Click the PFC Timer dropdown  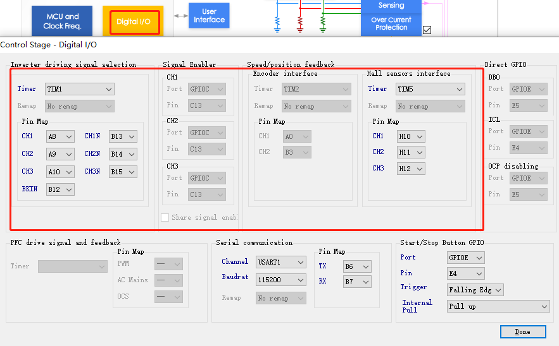(73, 266)
